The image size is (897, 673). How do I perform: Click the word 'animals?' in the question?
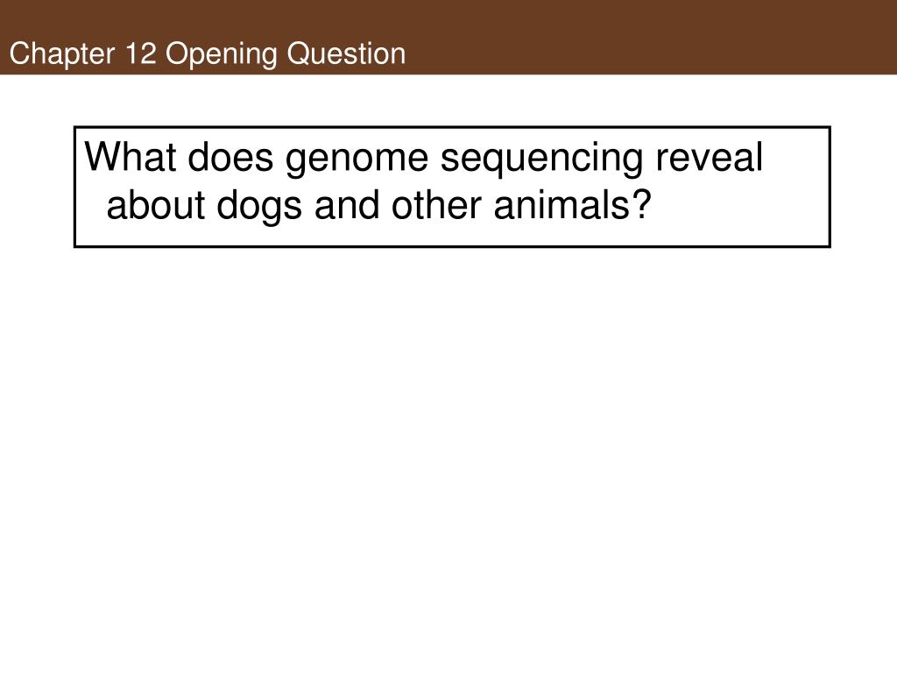click(572, 205)
